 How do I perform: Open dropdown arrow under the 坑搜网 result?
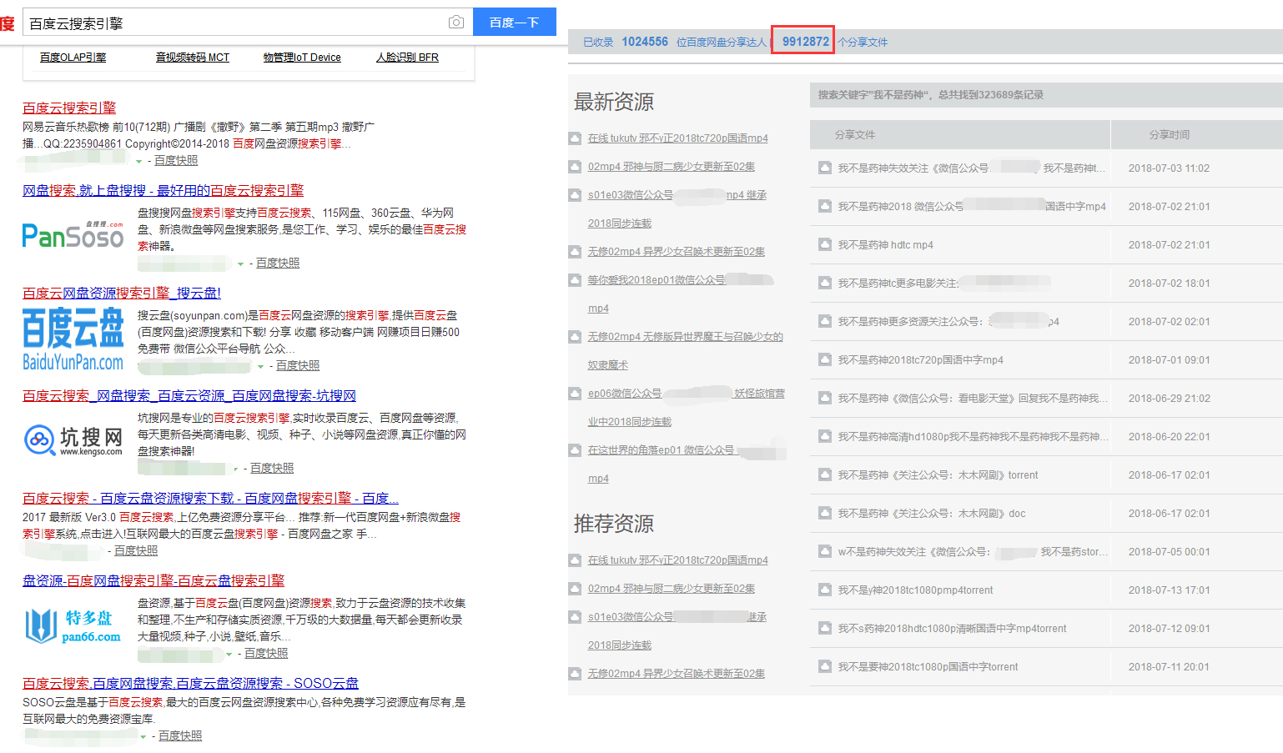tap(236, 469)
